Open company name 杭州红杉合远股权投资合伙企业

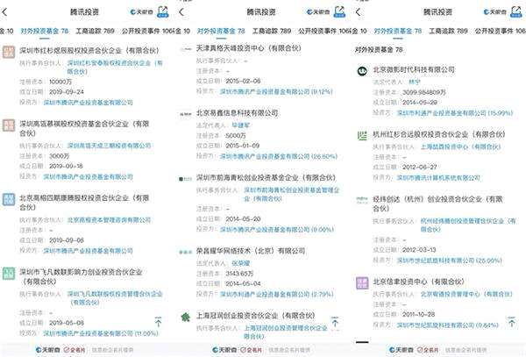tap(439, 134)
